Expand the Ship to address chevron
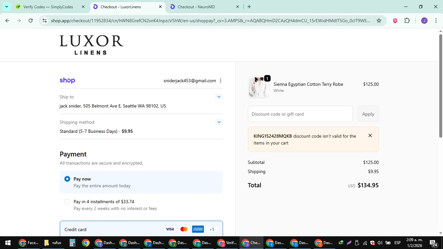 (219, 97)
